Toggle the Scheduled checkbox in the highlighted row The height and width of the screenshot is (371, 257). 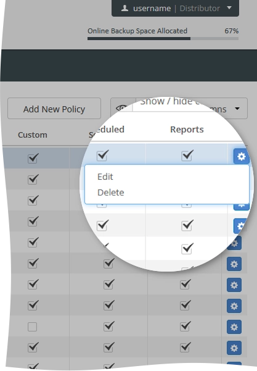[x=102, y=156]
